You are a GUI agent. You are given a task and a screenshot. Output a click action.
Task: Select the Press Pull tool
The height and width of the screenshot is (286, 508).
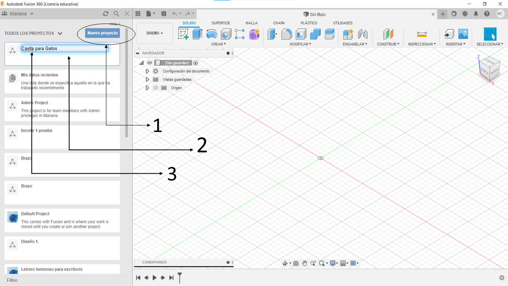(x=272, y=34)
